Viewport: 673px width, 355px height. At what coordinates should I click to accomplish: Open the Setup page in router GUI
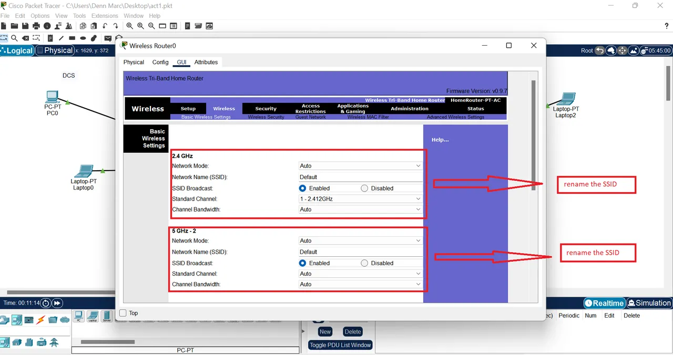pos(188,109)
